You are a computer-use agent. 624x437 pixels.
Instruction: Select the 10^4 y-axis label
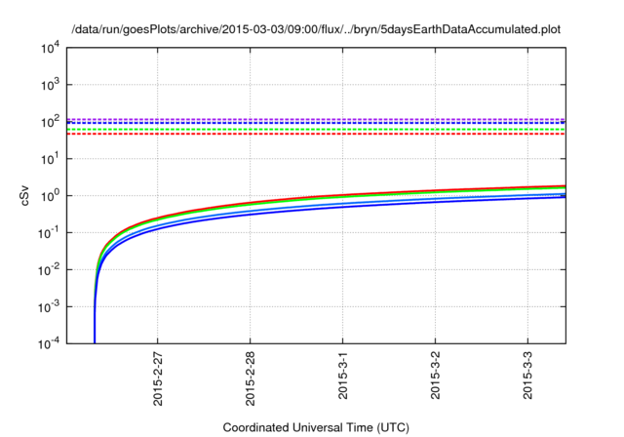[51, 49]
